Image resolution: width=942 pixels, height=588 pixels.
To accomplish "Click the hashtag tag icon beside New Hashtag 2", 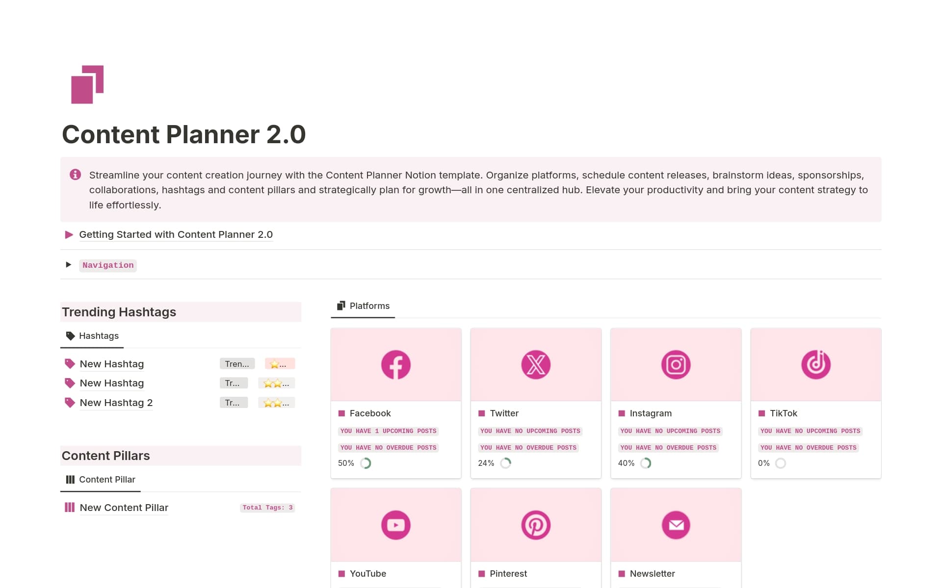I will (x=70, y=402).
